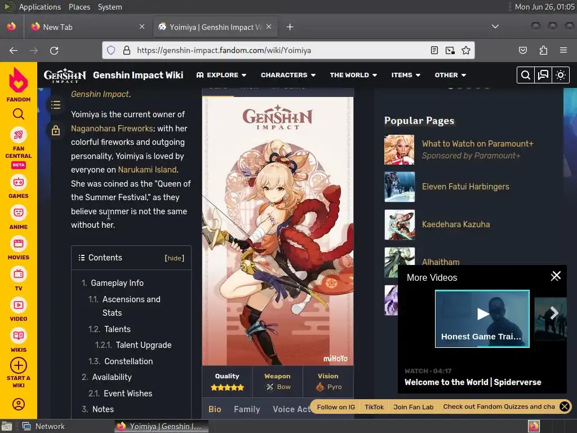577x433 pixels.
Task: Open the System menu in top panel
Action: coord(110,7)
